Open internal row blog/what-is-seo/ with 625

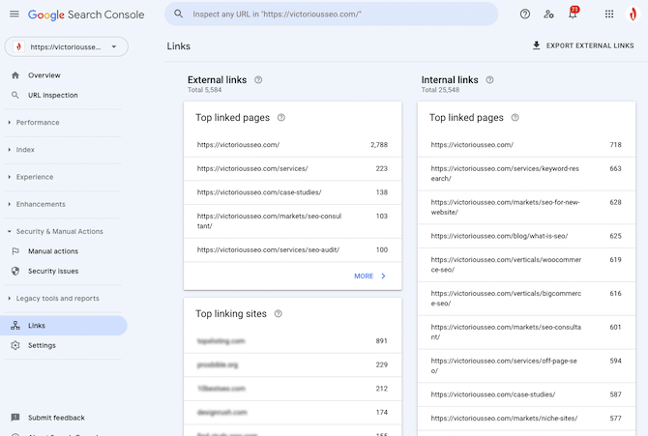(526, 236)
